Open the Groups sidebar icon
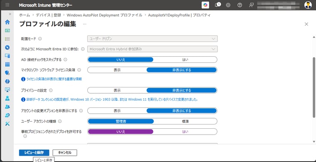 (x=7, y=107)
